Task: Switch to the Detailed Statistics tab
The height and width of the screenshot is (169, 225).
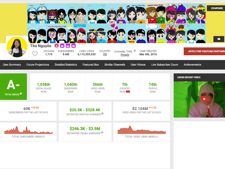Action: (66, 65)
